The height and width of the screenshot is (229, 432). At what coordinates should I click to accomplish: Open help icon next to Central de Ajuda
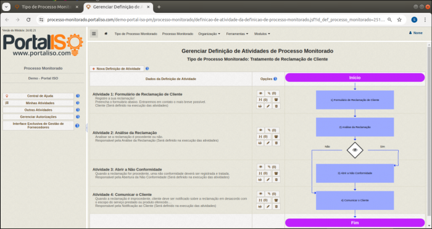pyautogui.click(x=78, y=96)
